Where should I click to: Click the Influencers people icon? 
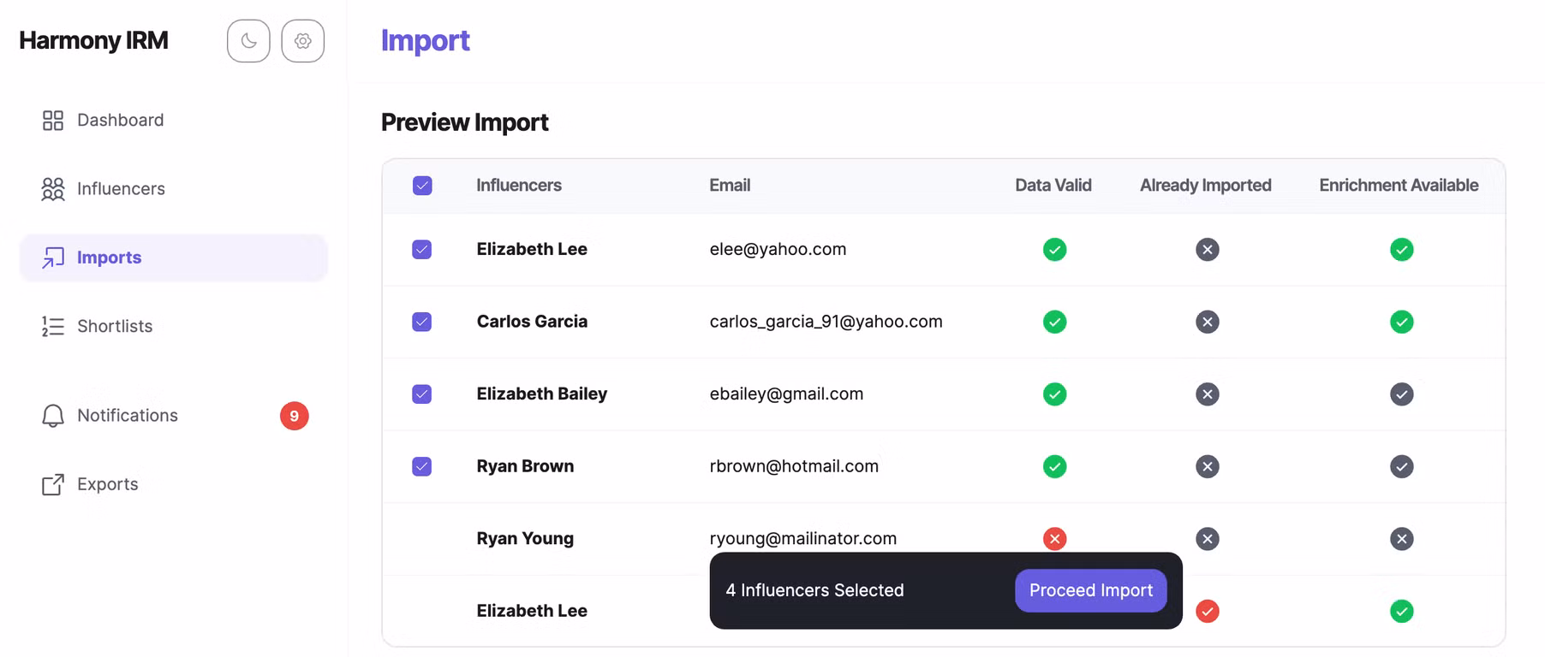52,189
